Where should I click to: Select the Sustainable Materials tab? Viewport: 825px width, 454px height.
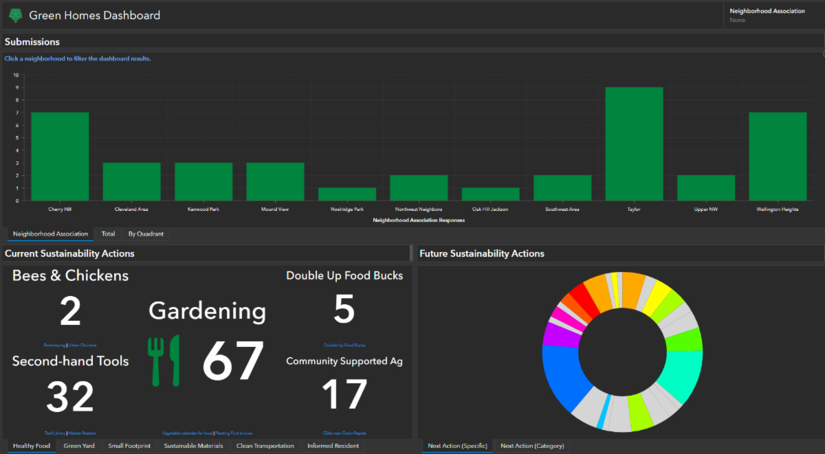[x=193, y=446]
